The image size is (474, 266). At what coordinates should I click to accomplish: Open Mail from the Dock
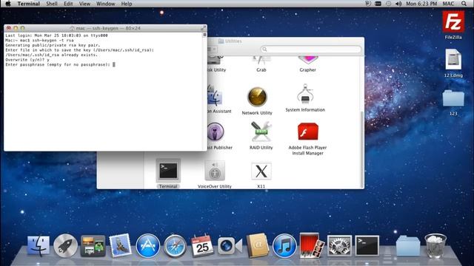[120, 245]
